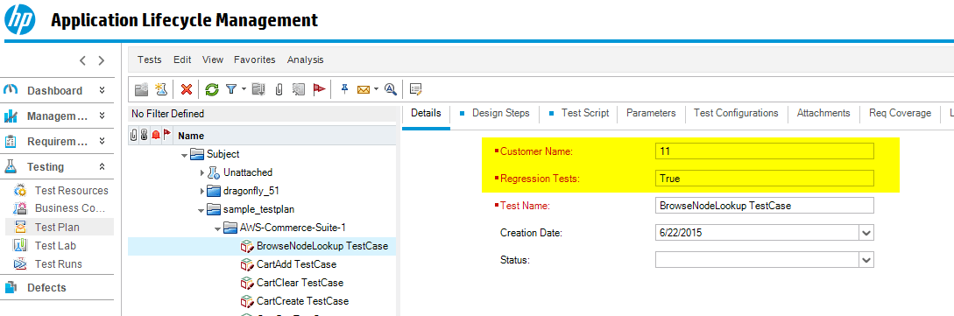954x316 pixels.
Task: Open the Favorites menu
Action: pos(255,60)
